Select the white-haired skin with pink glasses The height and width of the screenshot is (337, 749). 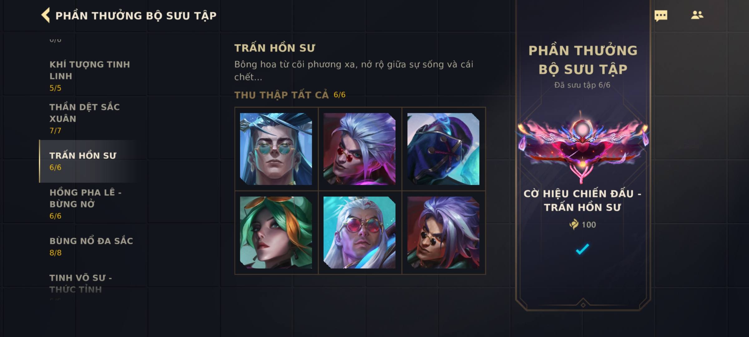tap(360, 232)
